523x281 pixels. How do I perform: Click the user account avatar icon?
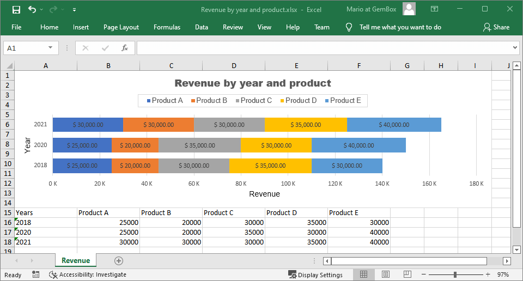point(409,9)
